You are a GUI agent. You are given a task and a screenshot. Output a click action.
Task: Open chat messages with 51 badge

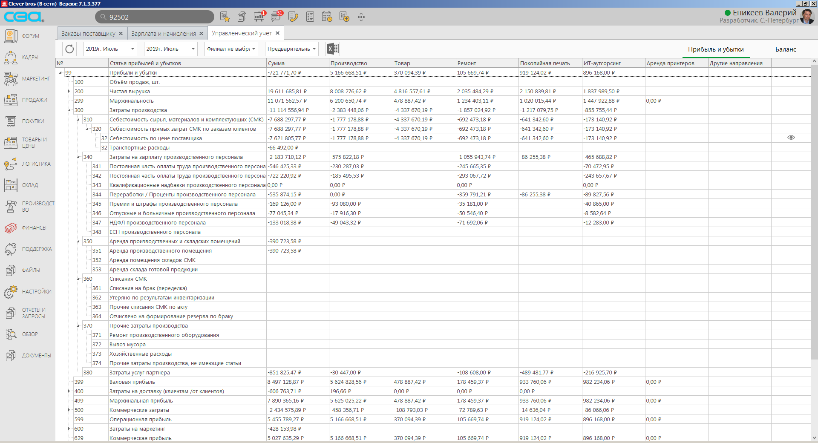coord(276,17)
